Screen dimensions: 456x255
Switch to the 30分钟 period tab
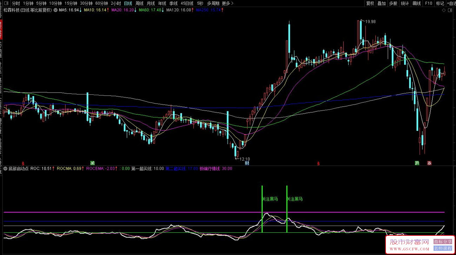(x=86, y=3)
